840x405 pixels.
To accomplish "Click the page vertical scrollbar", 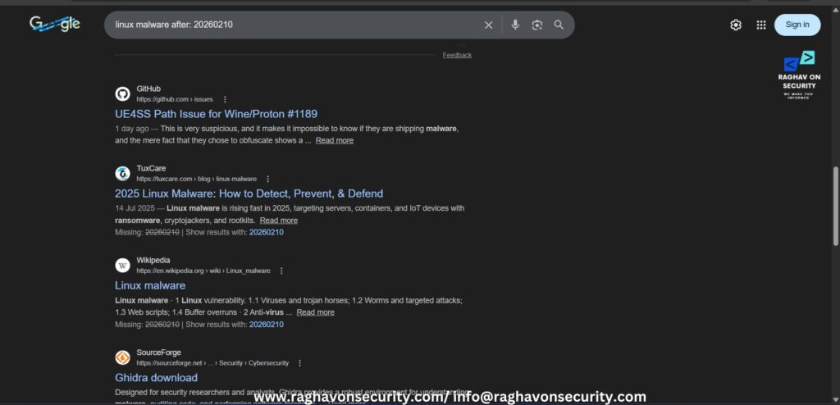I will pos(835,206).
